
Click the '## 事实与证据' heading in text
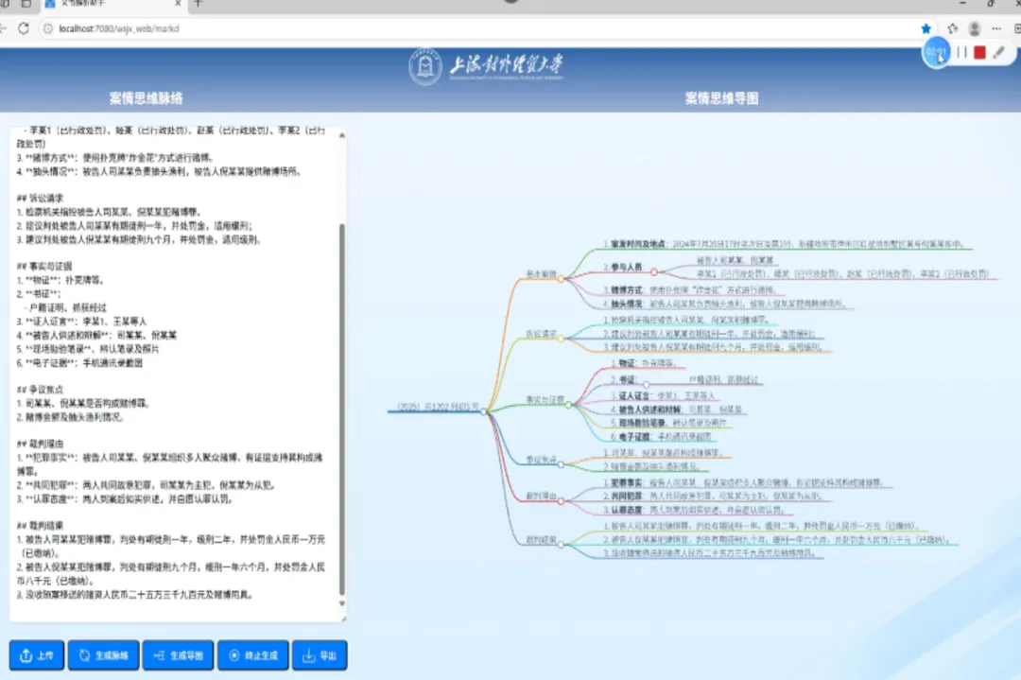coord(44,267)
